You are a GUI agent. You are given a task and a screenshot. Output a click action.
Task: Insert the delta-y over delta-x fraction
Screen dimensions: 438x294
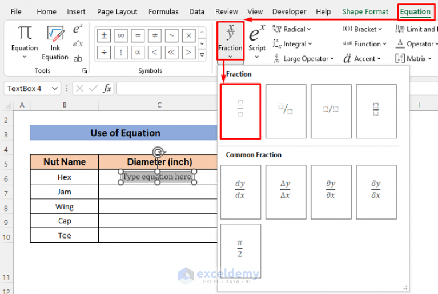tap(286, 192)
